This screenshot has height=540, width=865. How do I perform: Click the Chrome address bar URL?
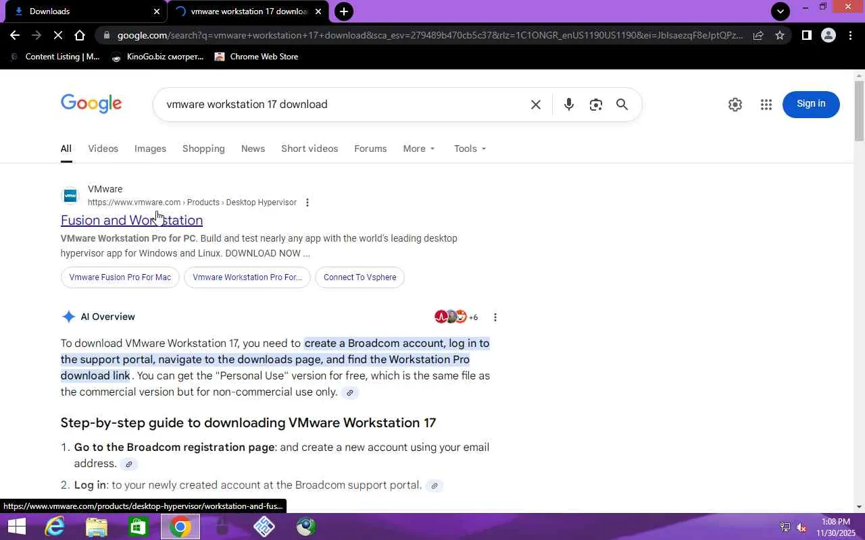tap(430, 35)
